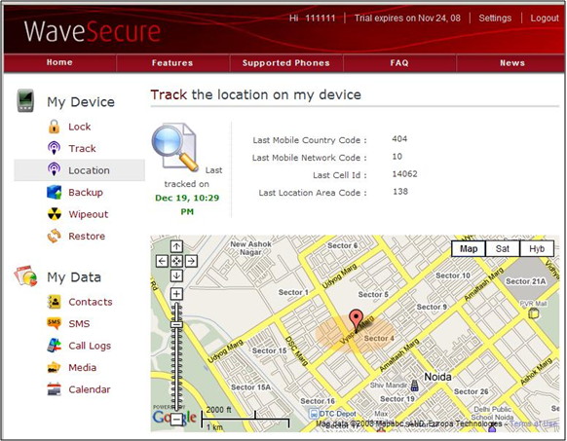
Task: Switch map to Sat view
Action: point(503,248)
